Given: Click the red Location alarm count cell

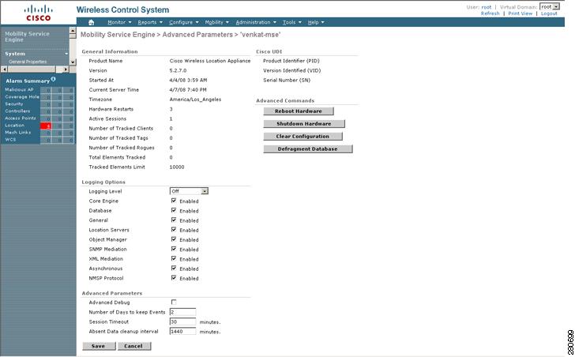Looking at the screenshot, I should (x=46, y=126).
